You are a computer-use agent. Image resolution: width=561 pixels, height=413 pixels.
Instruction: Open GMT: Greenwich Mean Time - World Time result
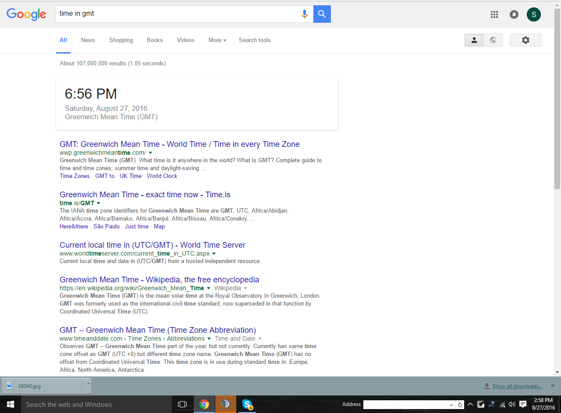(180, 144)
